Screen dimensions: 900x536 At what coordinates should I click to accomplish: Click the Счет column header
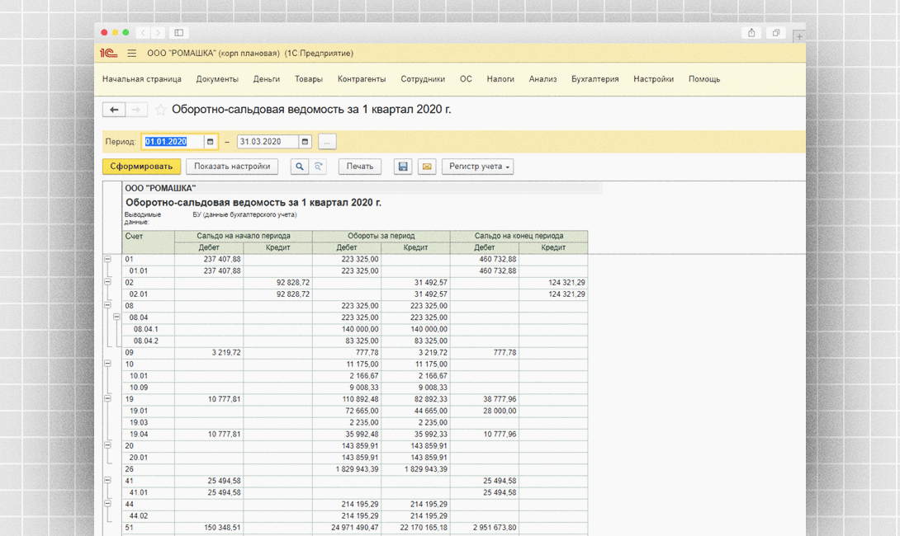point(148,242)
